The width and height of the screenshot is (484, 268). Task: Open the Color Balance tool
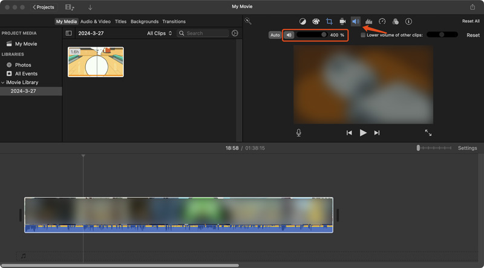302,22
